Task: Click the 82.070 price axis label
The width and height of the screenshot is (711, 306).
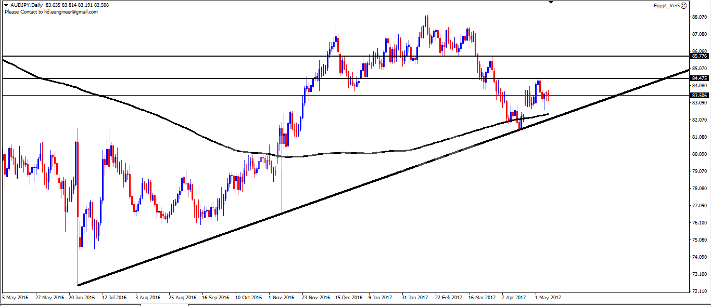Action: (700, 120)
